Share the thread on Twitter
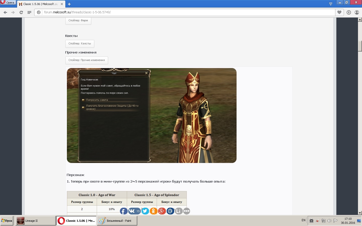Screen dimensions: 362x226 (x=145, y=211)
